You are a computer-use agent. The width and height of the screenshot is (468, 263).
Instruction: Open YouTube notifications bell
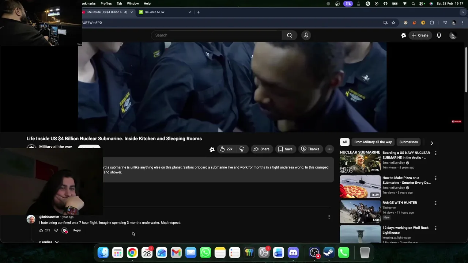tap(439, 35)
